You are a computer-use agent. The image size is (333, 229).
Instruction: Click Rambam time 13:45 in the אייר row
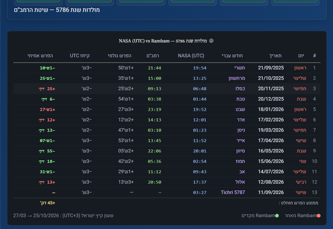(154, 141)
